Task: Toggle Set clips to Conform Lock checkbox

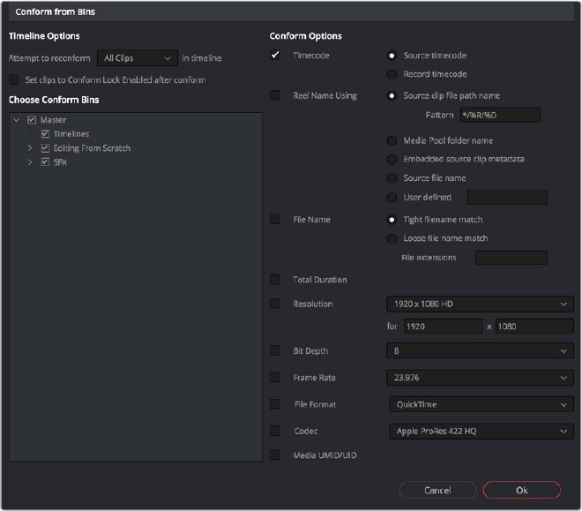Action: (13, 79)
